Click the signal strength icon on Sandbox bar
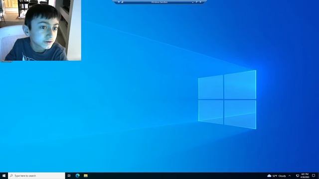This screenshot has width=319, height=179. pos(122,2)
